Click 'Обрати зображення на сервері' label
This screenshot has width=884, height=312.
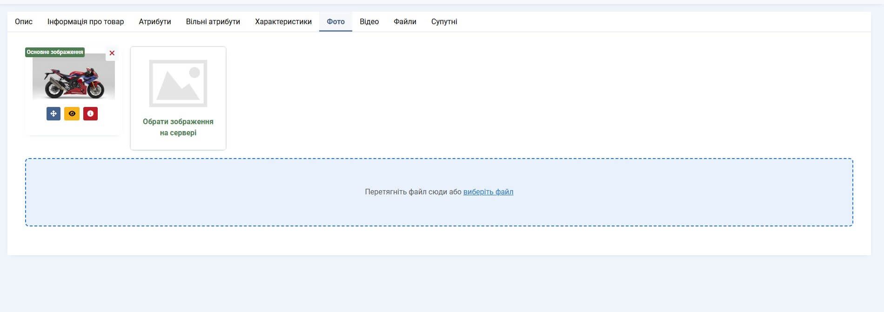tap(178, 127)
